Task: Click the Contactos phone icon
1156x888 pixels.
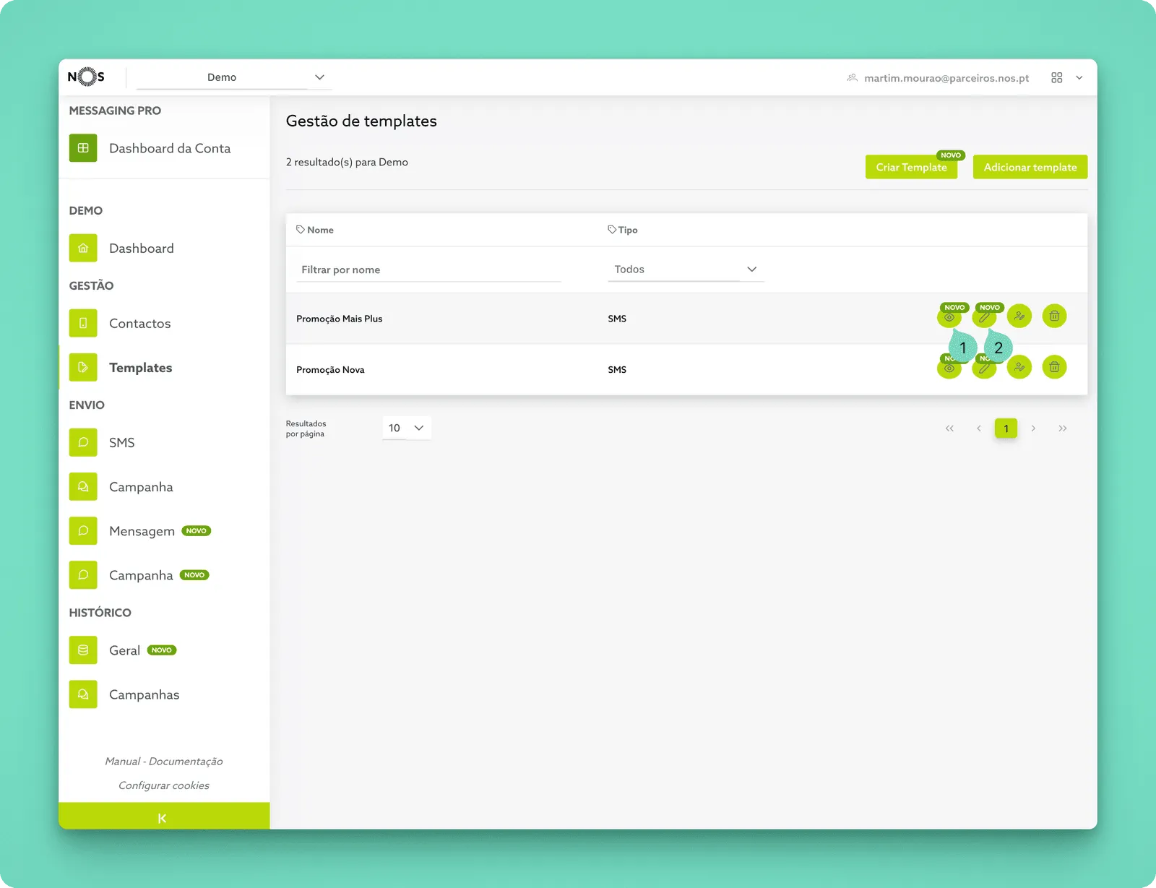Action: tap(83, 323)
